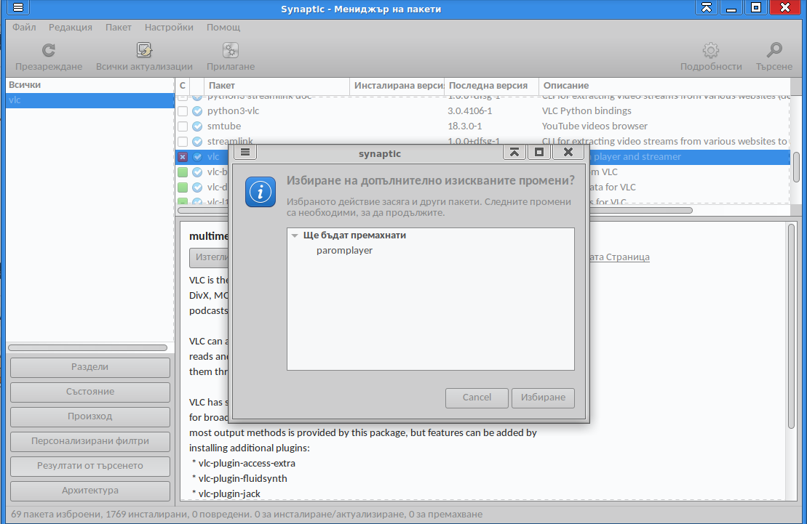This screenshot has height=524, width=807.
Task: Click the Персонализирани филтри button
Action: 90,441
